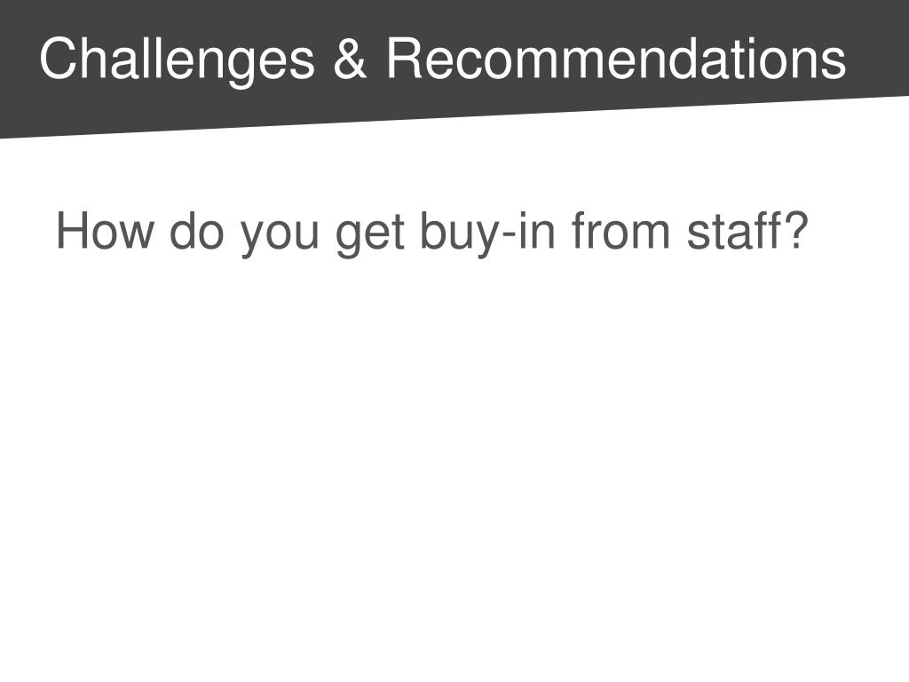
Task: Click the hyphen inside "buy-in"
Action: tap(508, 236)
